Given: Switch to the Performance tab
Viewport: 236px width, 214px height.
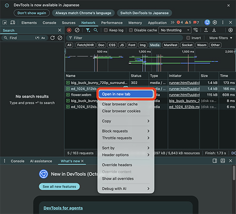Looking at the screenshot, I should click(x=112, y=23).
